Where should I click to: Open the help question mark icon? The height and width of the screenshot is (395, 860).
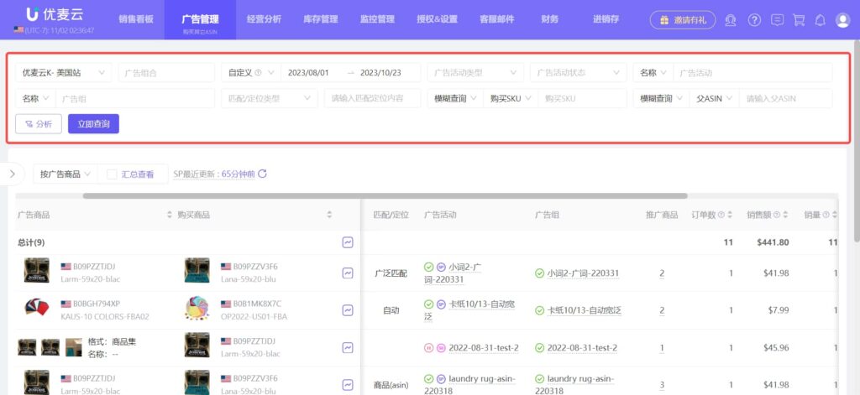(x=755, y=20)
